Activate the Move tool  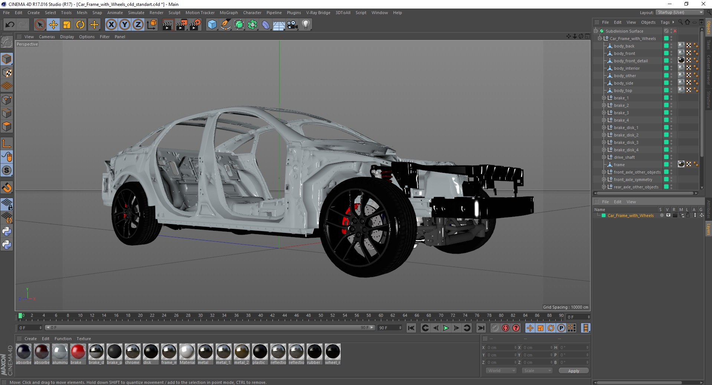pos(53,25)
